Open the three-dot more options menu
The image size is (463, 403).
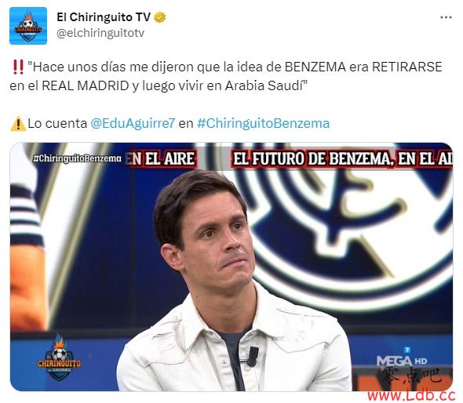coord(446,17)
